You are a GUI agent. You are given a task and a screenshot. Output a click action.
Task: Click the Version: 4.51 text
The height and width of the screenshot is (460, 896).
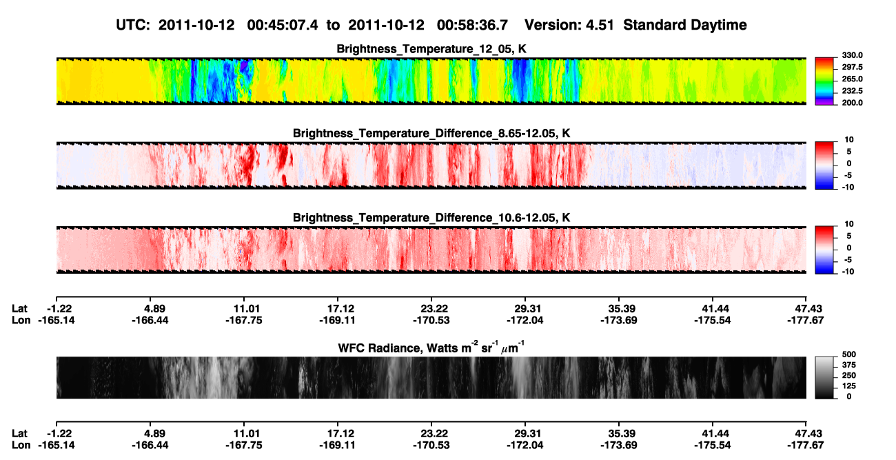(568, 26)
